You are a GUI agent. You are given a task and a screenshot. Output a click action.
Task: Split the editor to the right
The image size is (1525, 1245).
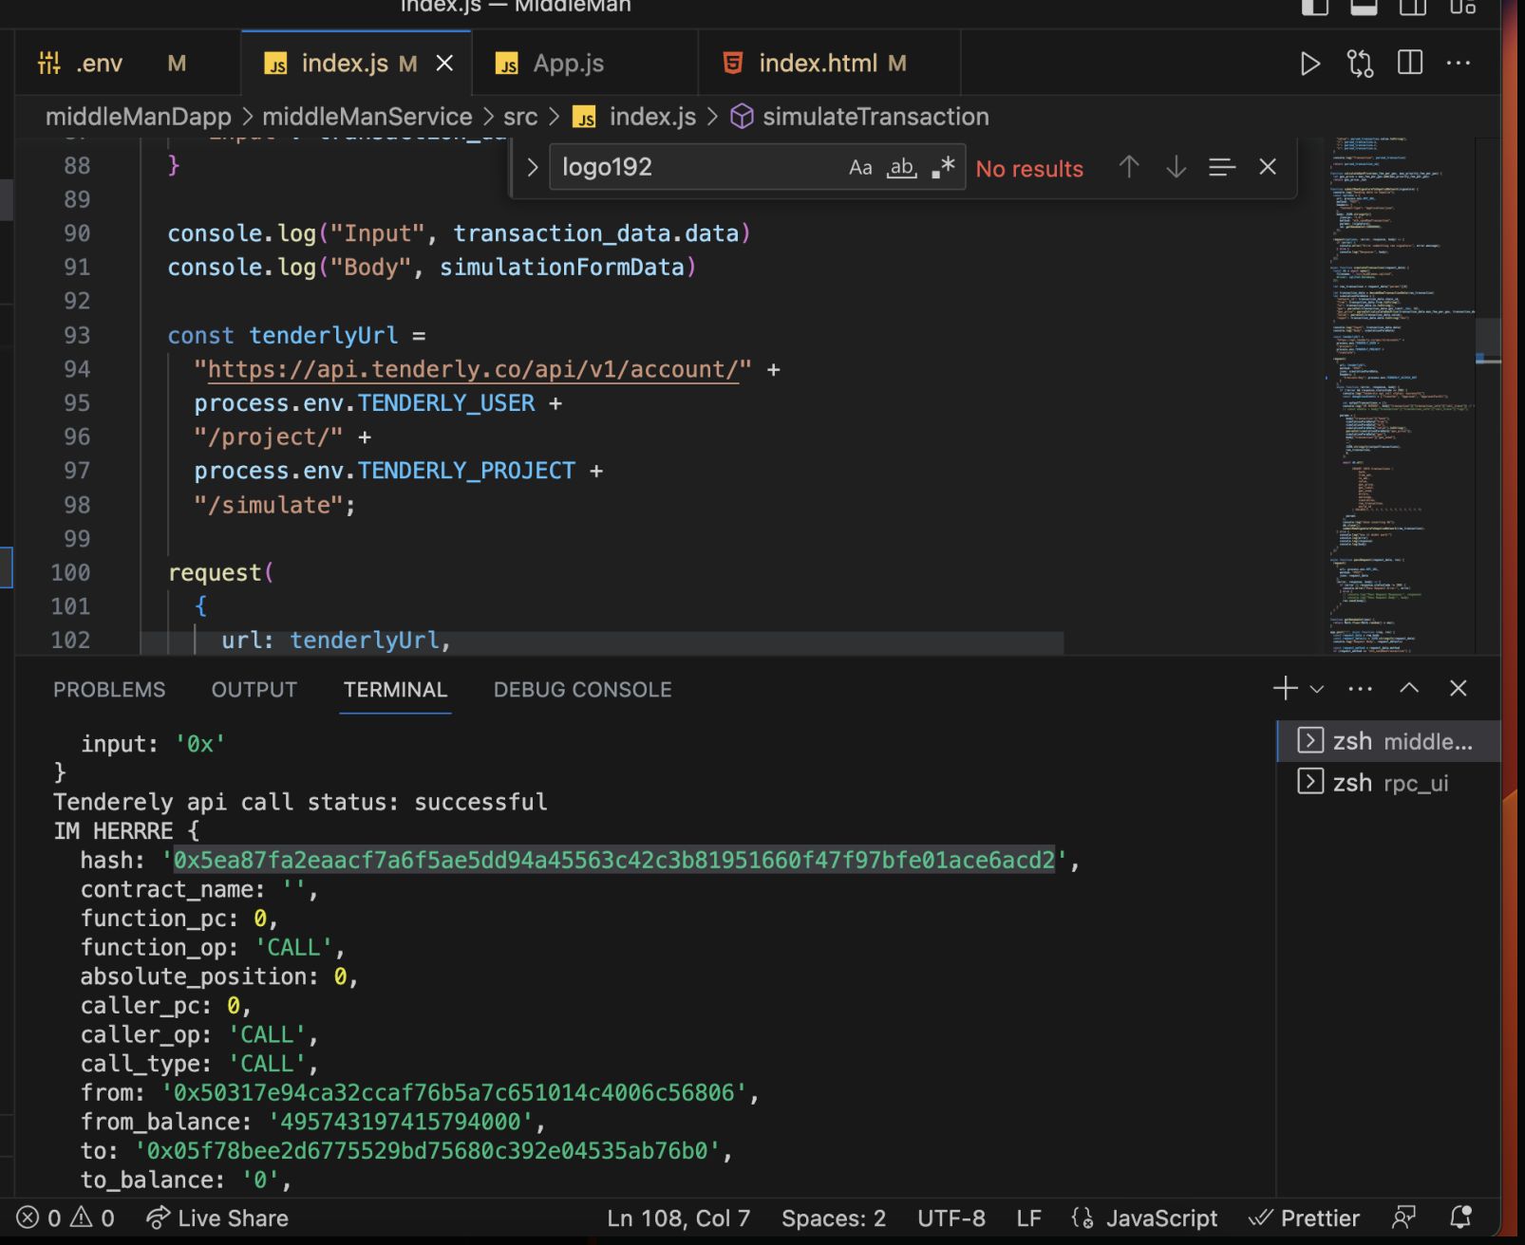pyautogui.click(x=1410, y=64)
